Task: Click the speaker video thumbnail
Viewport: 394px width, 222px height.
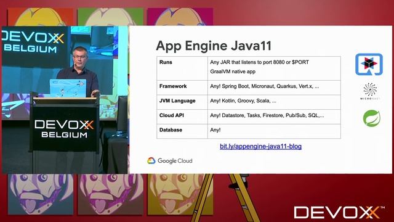Action: [x=65, y=100]
